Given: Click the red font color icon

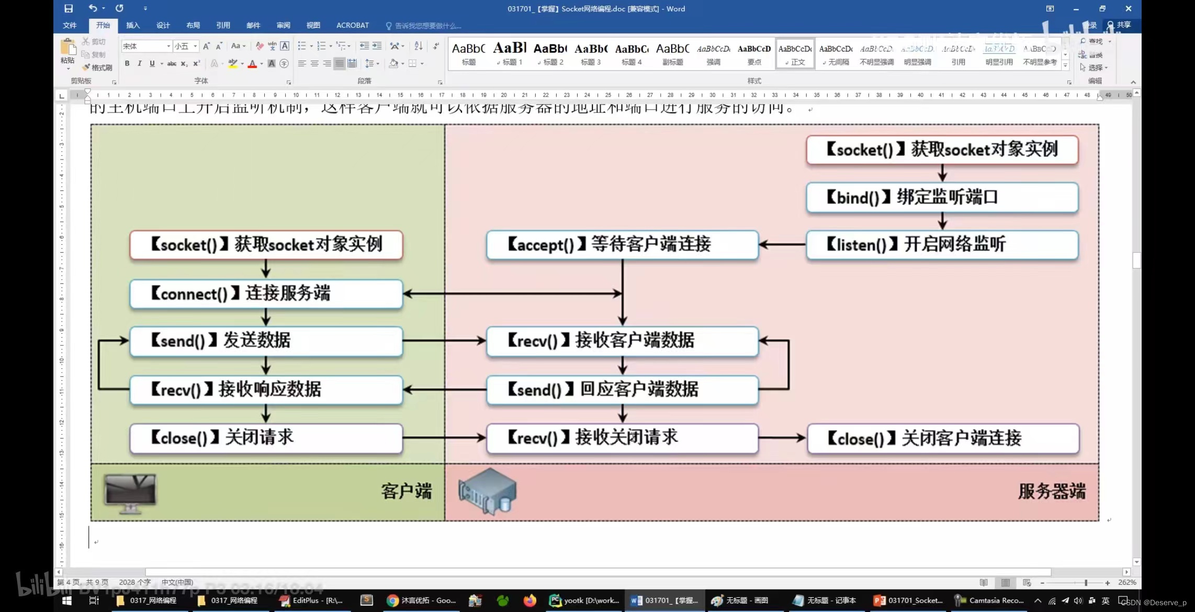Looking at the screenshot, I should (x=252, y=64).
